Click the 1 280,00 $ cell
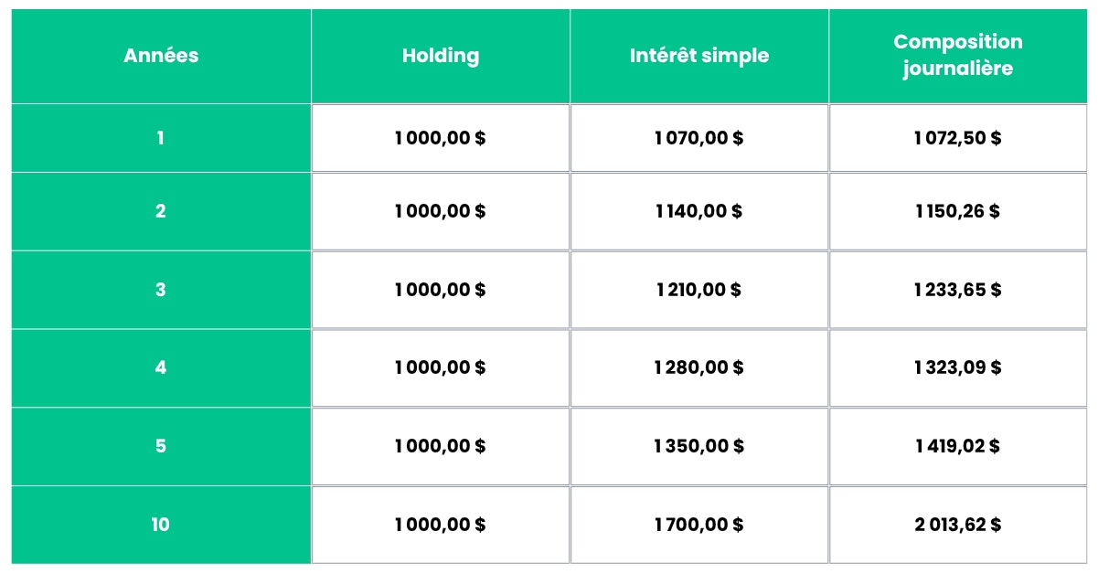 click(x=699, y=367)
